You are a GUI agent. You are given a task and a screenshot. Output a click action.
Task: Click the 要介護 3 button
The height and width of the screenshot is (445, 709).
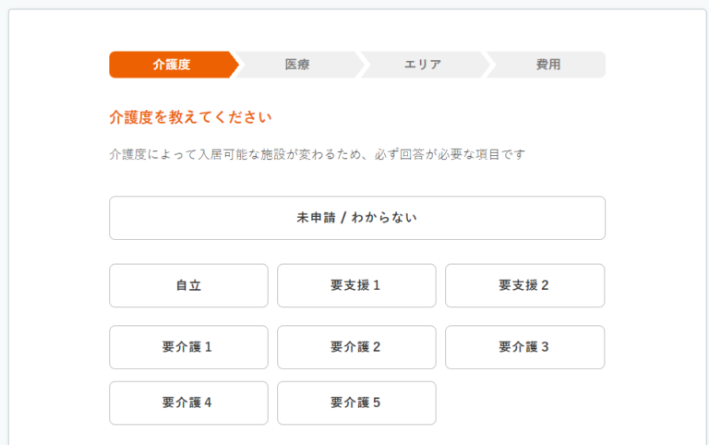coord(524,347)
